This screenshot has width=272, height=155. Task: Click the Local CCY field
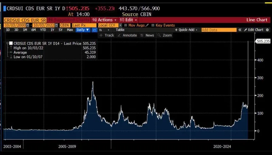[x=108, y=25]
